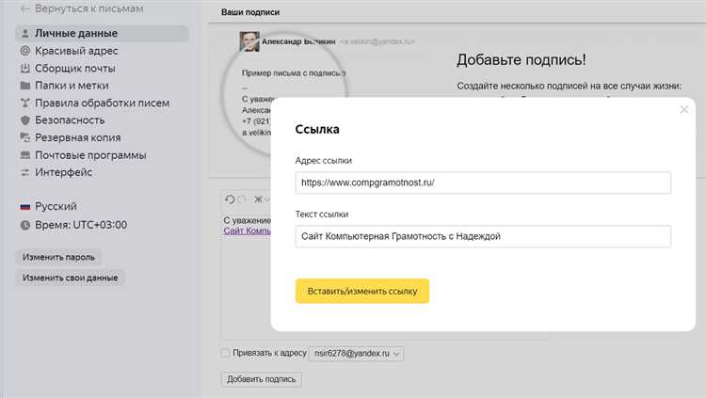Open Личные данные settings section

(x=102, y=33)
